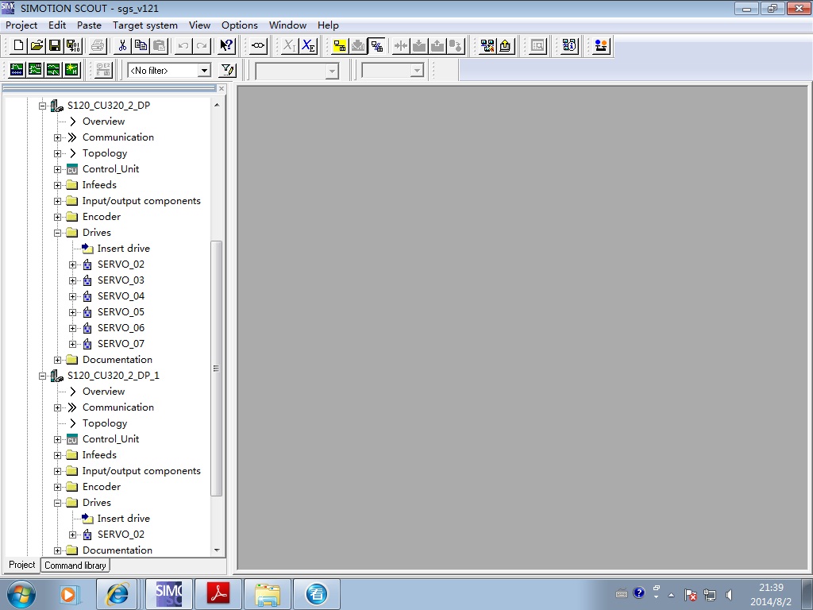Close the project navigator panel
Screen dimensions: 813x610
pos(222,89)
